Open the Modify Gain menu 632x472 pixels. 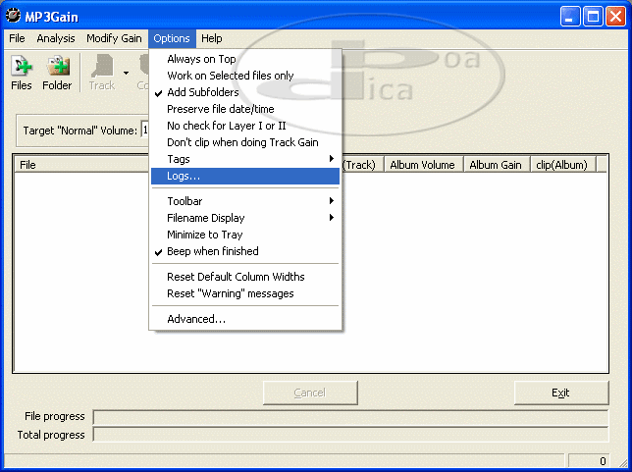click(114, 38)
